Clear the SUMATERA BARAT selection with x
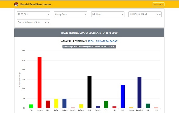 (157, 14)
